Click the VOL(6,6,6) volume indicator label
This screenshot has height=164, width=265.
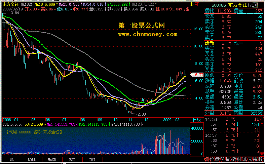pyautogui.click(x=12, y=124)
